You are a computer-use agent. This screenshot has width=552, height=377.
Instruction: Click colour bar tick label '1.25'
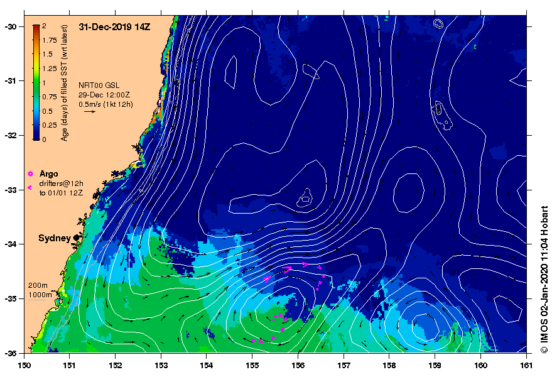tap(50, 68)
